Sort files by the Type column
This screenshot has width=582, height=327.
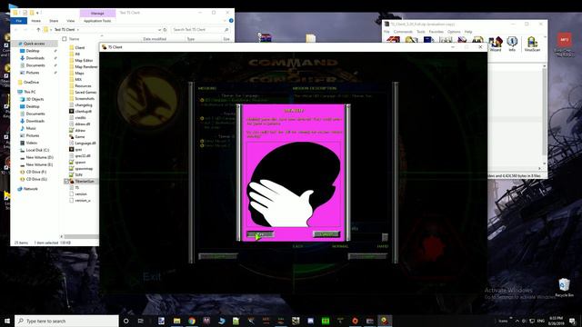191,39
